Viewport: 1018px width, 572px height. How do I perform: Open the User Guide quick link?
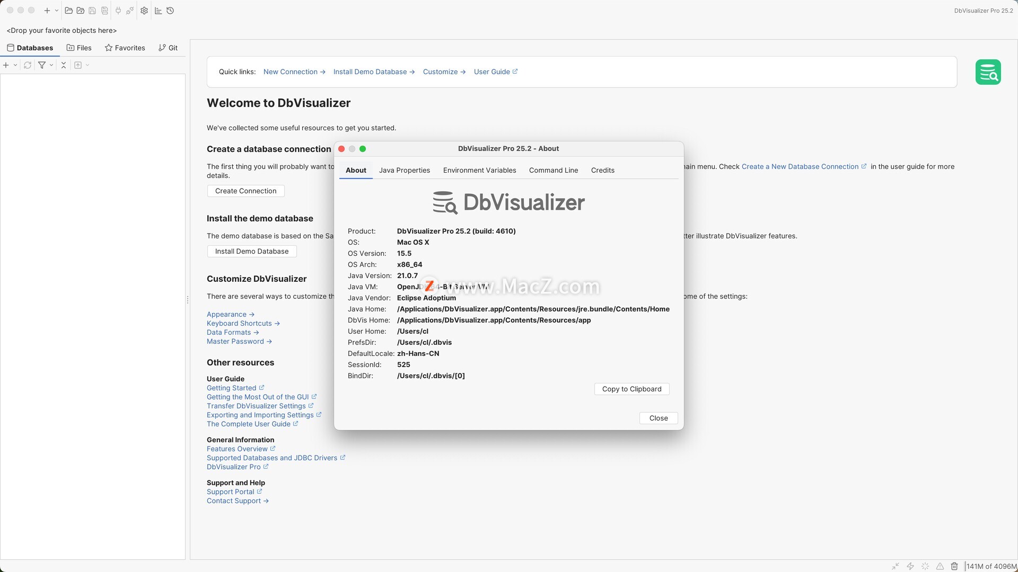(x=496, y=71)
